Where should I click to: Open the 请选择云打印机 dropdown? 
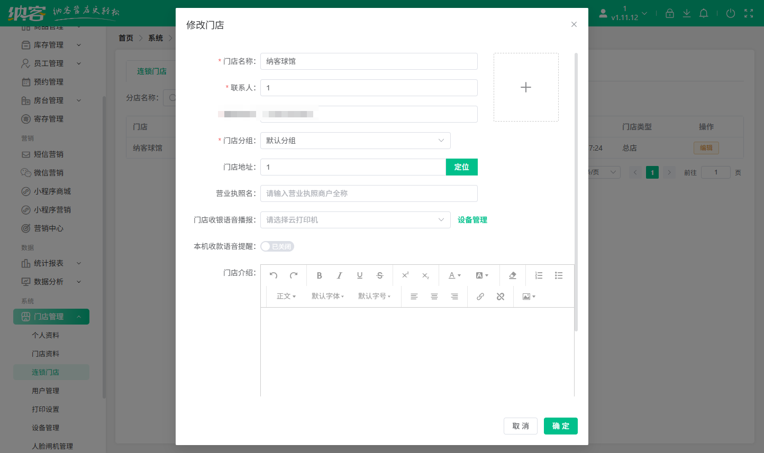(x=355, y=220)
